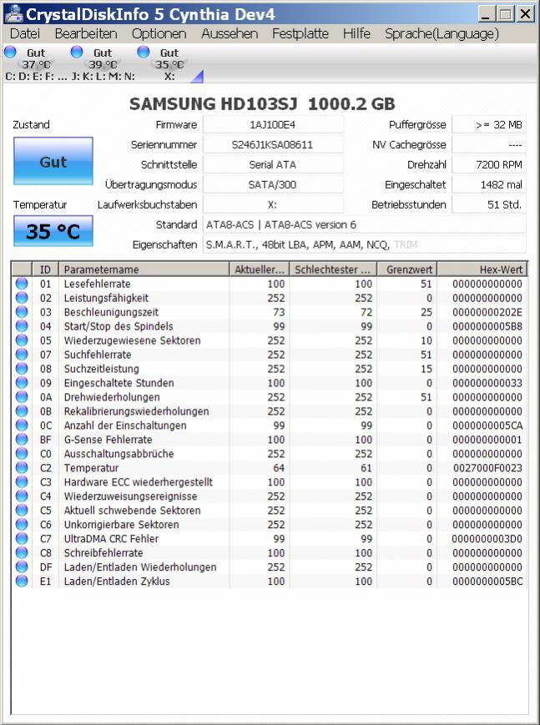
Task: Click the status icon for Ausschaltungsabbrüche
Action: pos(22,454)
